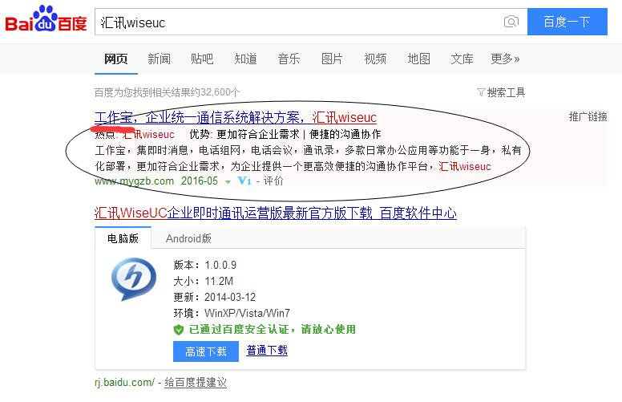Click the Baidu logo
The width and height of the screenshot is (622, 402).
(x=46, y=18)
